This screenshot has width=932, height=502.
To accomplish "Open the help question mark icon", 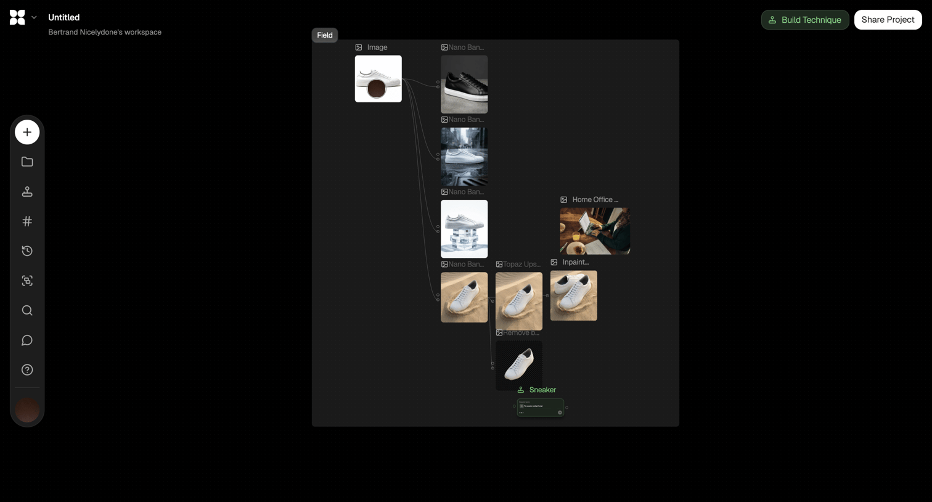I will point(27,370).
